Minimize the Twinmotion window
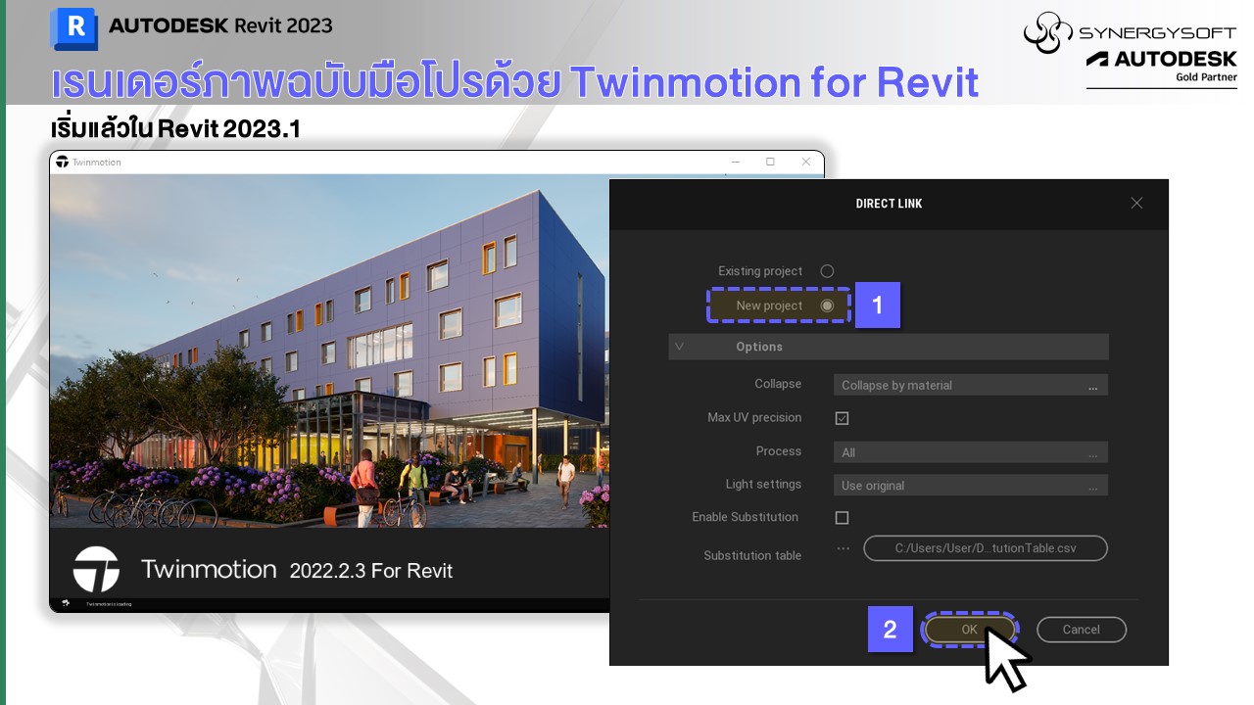 click(x=734, y=162)
